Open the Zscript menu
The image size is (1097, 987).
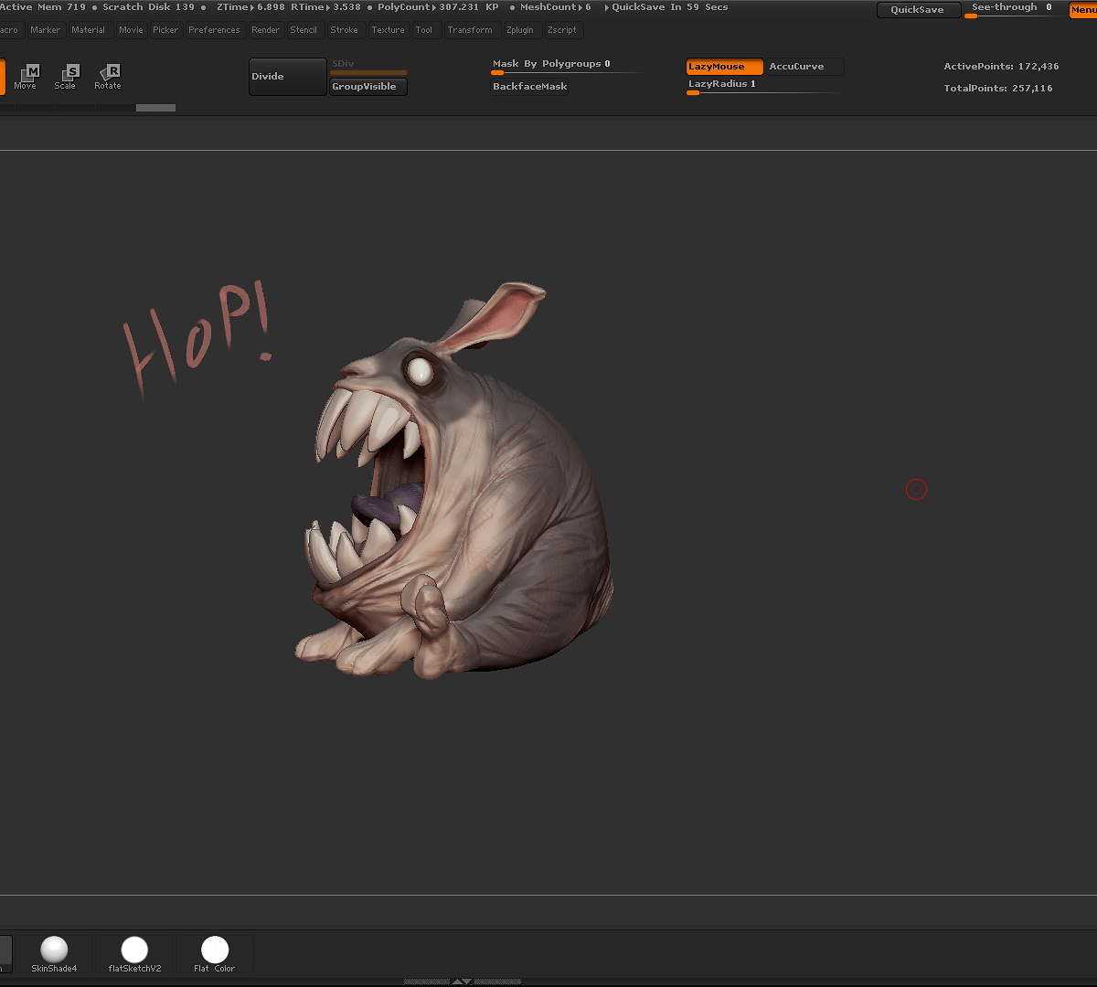[562, 30]
